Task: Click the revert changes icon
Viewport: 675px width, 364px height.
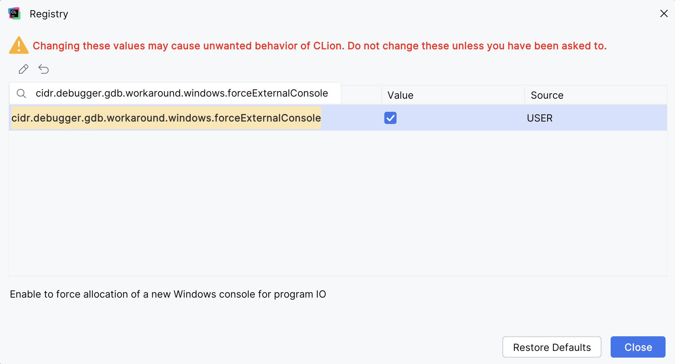Action: (44, 69)
